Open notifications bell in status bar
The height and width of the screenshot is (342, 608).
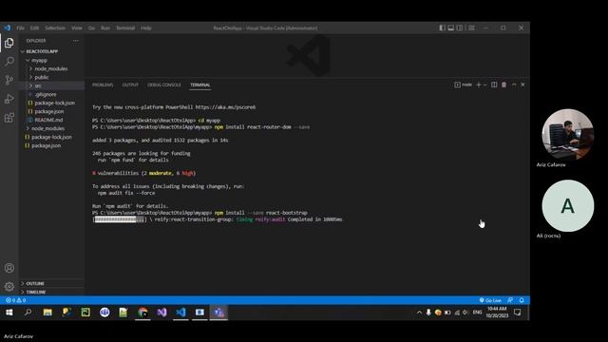pos(522,300)
